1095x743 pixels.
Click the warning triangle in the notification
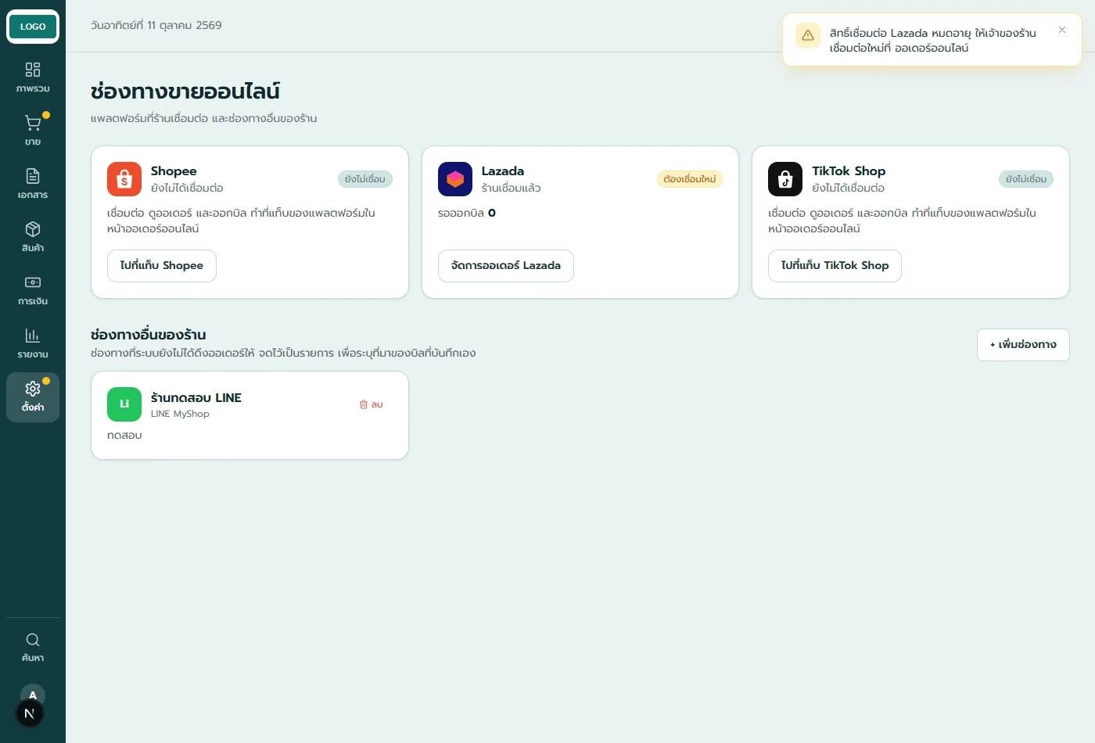(808, 35)
